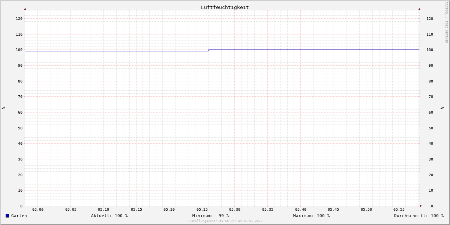Click the 05:20 time axis label
The width and height of the screenshot is (450, 225).
(x=169, y=209)
